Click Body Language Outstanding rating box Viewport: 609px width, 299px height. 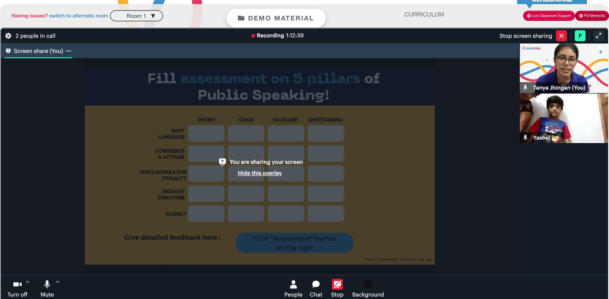click(x=326, y=134)
